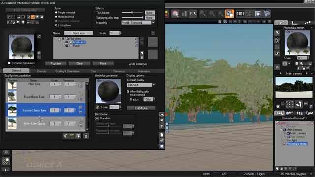Select the EcoSystem material type
This screenshot has height=177, width=315.
[56, 25]
